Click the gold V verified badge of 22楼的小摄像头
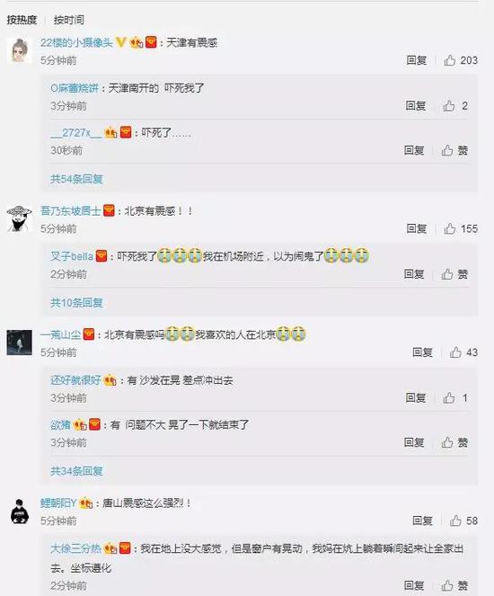Viewport: 494px width, 596px height. 120,42
